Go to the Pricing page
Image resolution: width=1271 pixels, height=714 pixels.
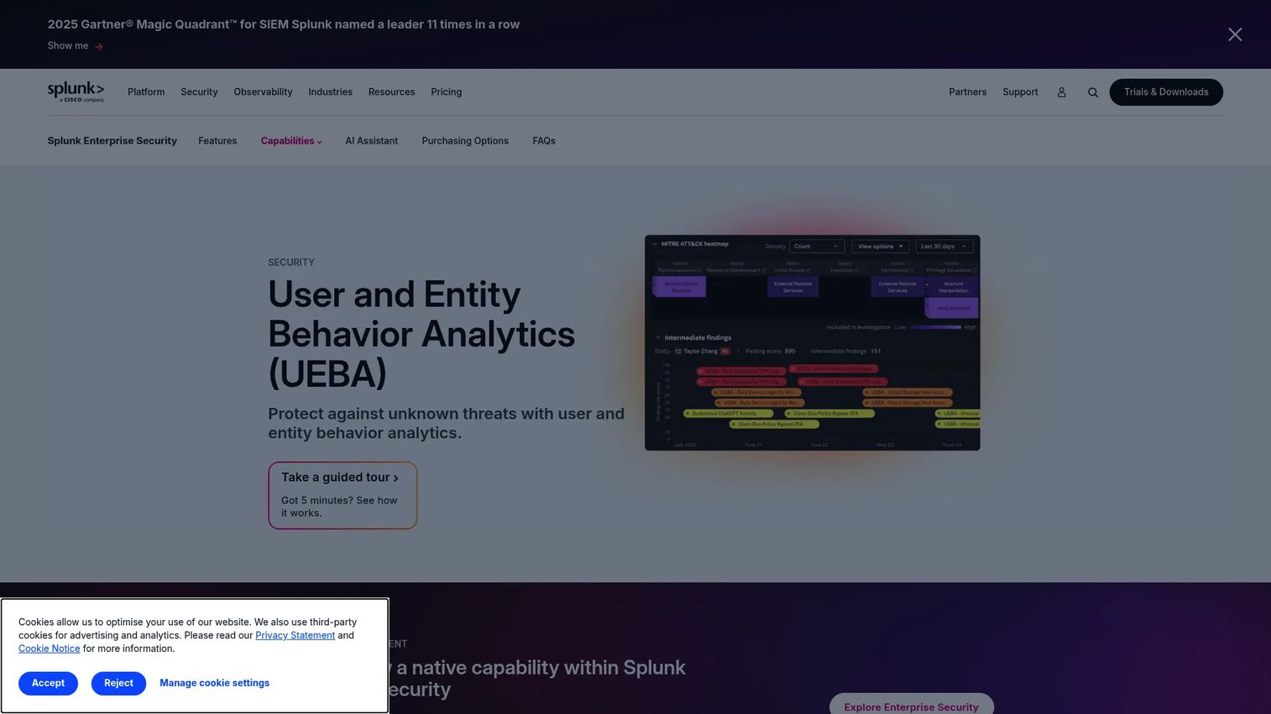click(x=446, y=92)
